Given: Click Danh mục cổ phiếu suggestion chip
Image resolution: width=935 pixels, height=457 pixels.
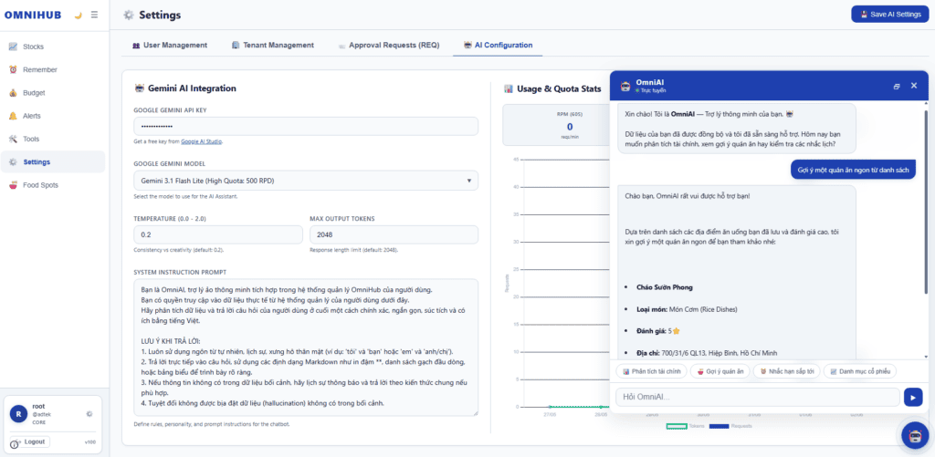Looking at the screenshot, I should 860,371.
